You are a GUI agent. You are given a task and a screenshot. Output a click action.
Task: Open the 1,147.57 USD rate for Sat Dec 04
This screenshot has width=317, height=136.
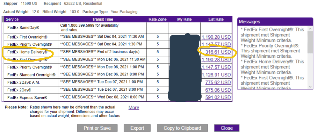point(216,44)
